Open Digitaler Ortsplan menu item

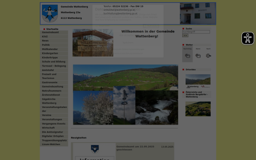pos(54,136)
